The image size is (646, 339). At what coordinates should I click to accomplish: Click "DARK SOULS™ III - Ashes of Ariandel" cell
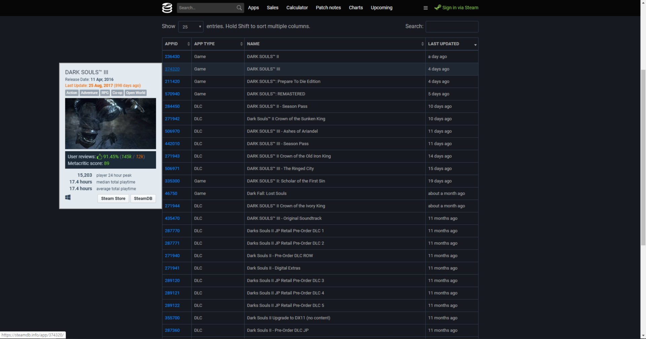[335, 131]
